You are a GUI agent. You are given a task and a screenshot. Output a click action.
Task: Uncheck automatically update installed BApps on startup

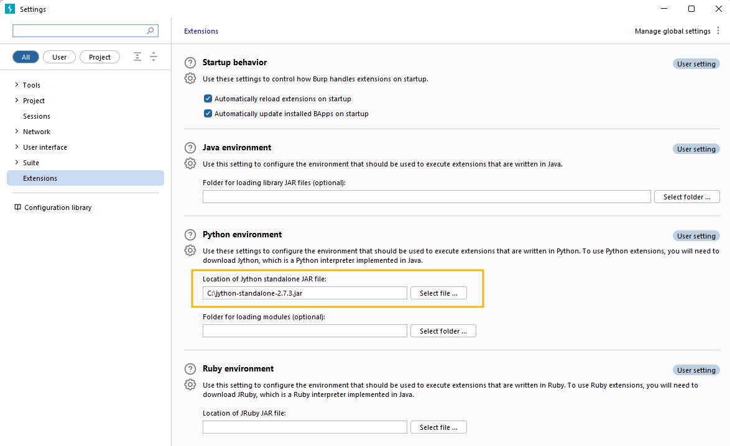click(208, 113)
